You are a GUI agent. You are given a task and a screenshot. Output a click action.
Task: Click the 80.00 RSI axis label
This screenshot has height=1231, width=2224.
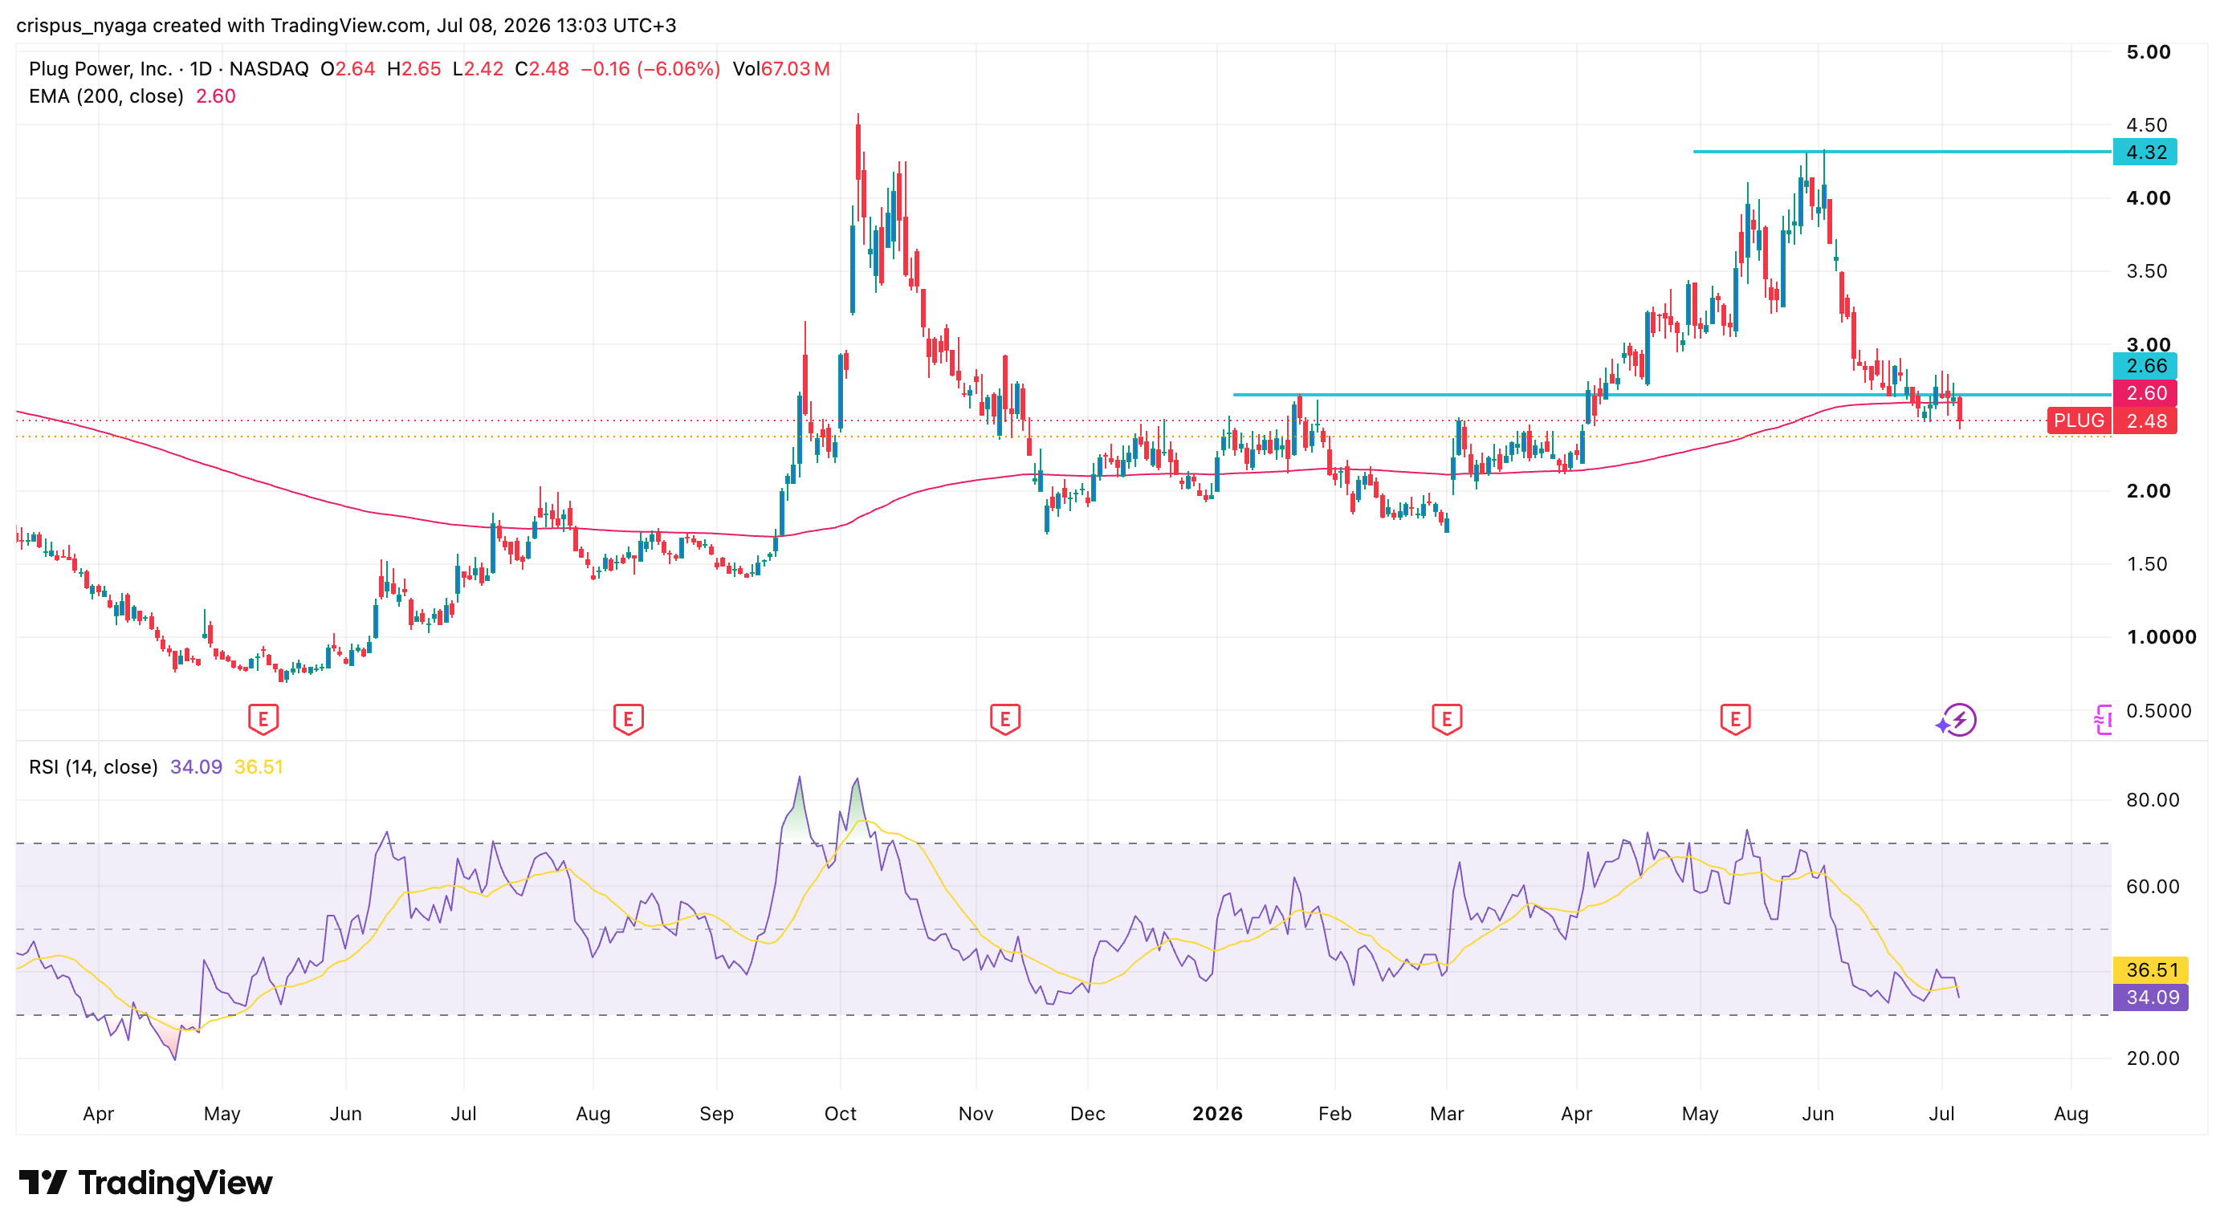click(x=2153, y=800)
